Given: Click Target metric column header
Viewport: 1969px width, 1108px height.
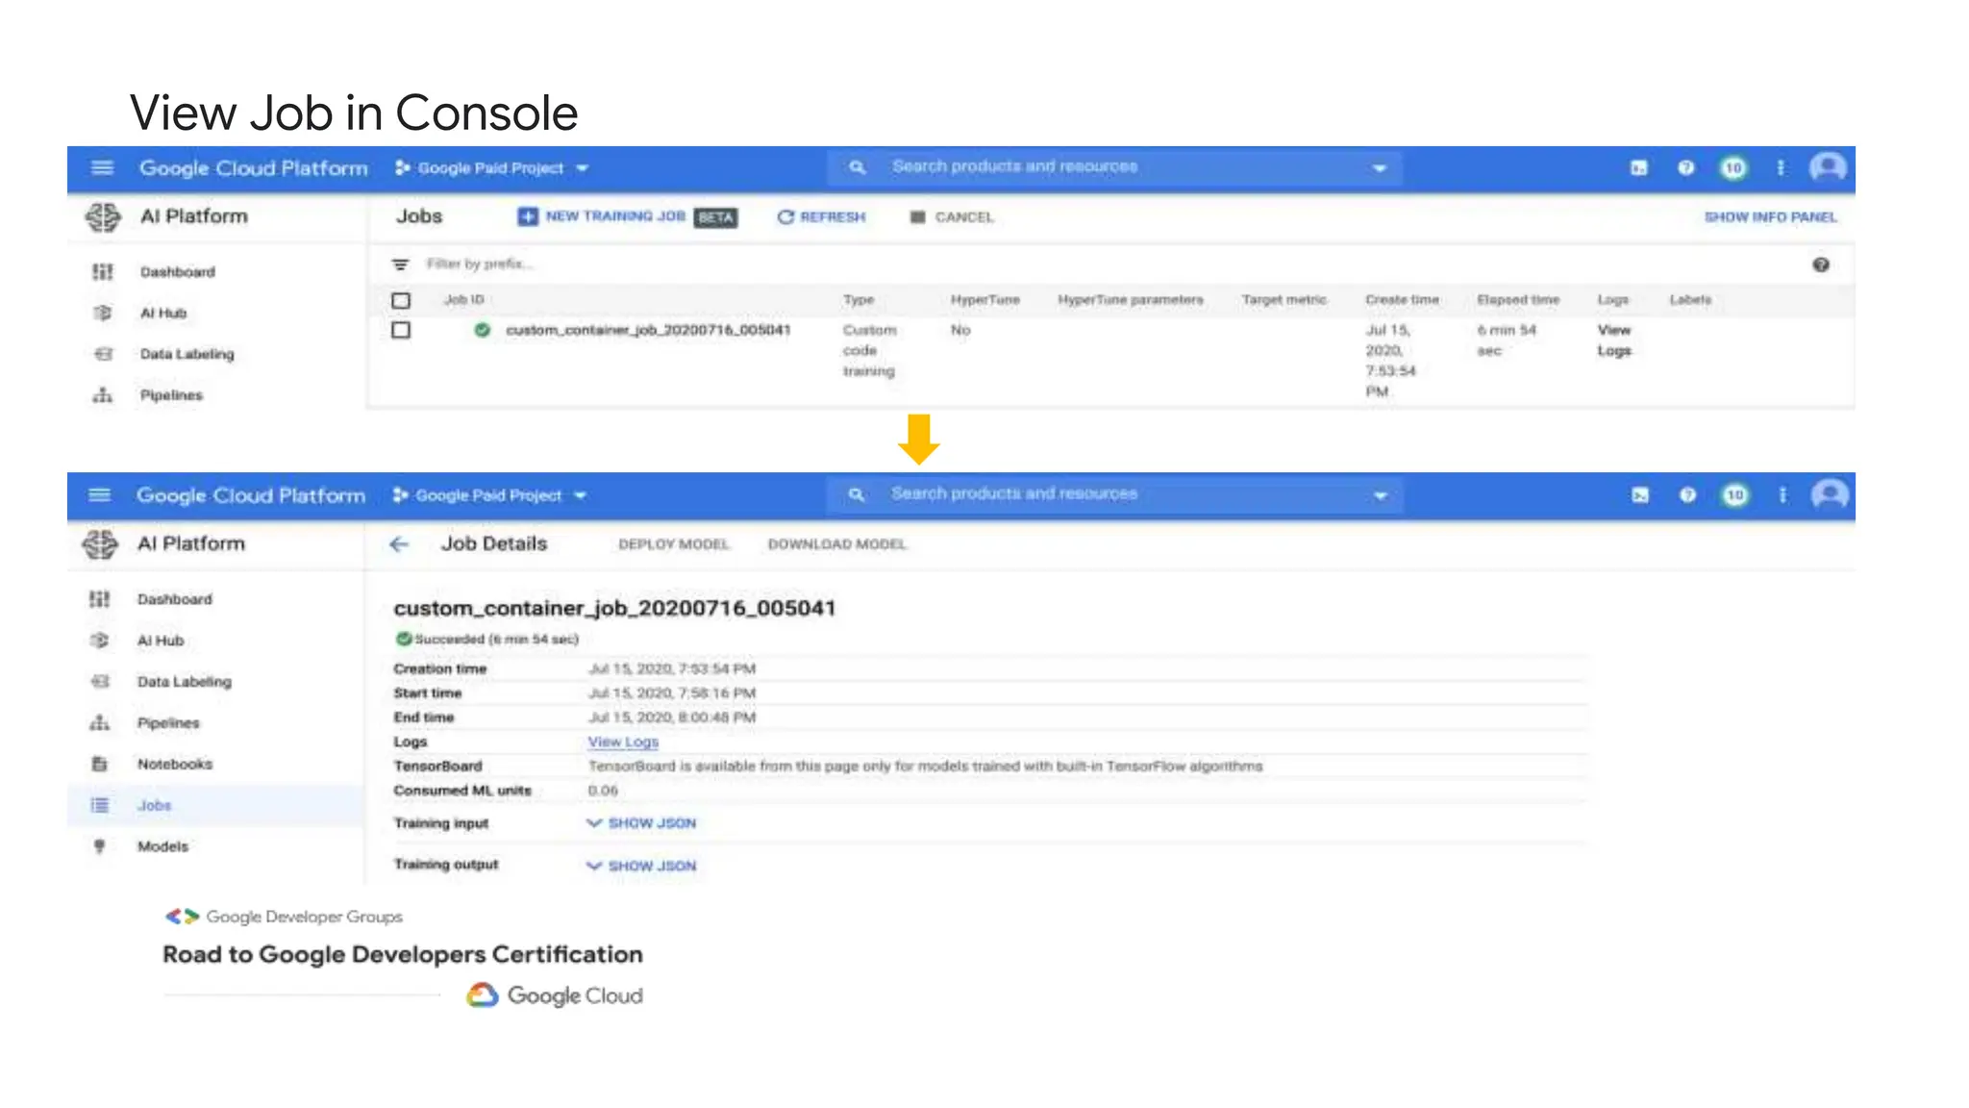Looking at the screenshot, I should point(1284,300).
